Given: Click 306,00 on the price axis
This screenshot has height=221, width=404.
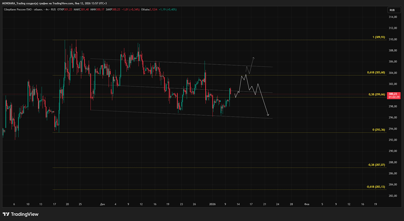Looking at the screenshot, I should tap(393, 61).
